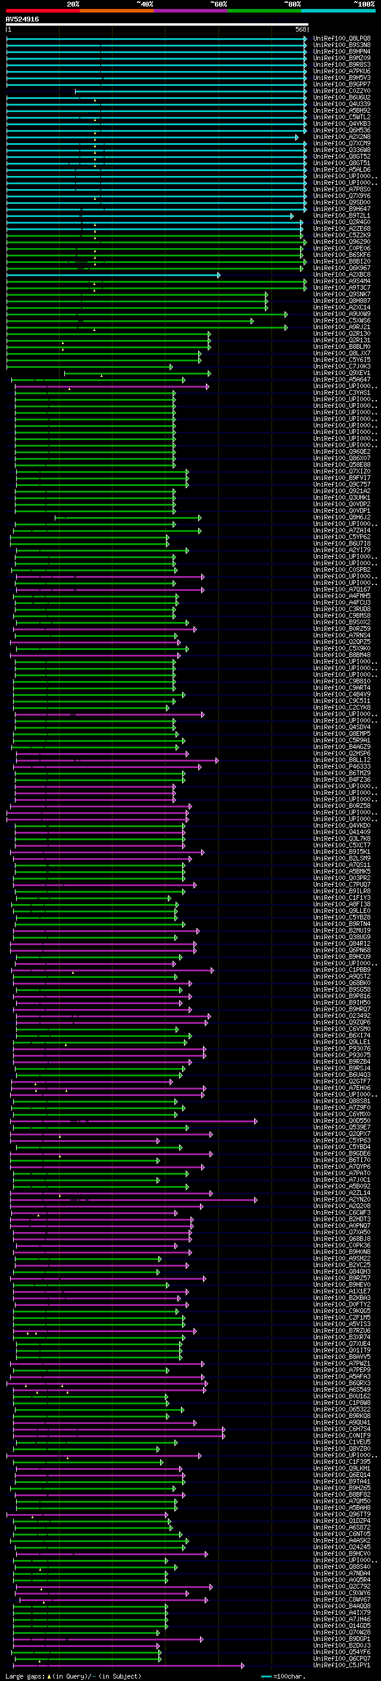The image size is (381, 1681).
Task: Click UniRef100_Q2R130 label
Action: pyautogui.click(x=342, y=333)
